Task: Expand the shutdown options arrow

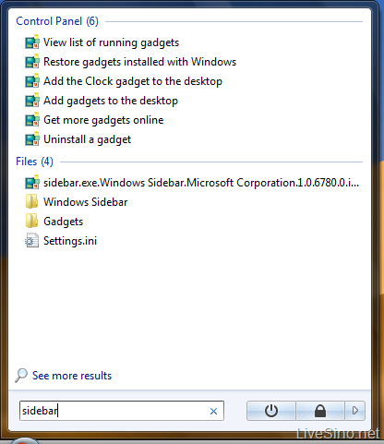Action: click(x=355, y=411)
